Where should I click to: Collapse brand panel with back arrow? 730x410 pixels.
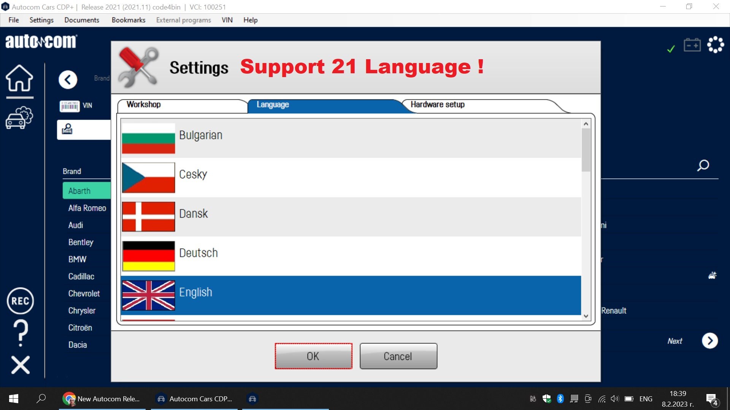68,80
